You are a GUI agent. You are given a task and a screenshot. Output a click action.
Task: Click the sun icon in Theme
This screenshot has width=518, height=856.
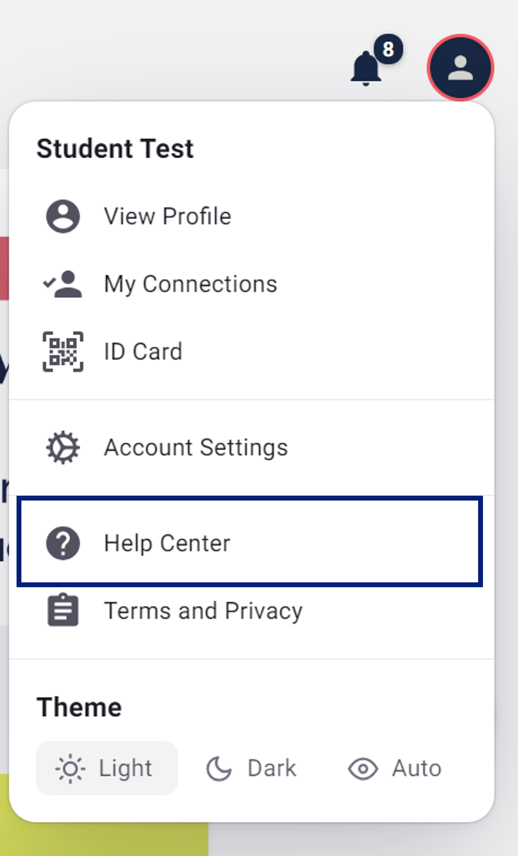coord(70,769)
